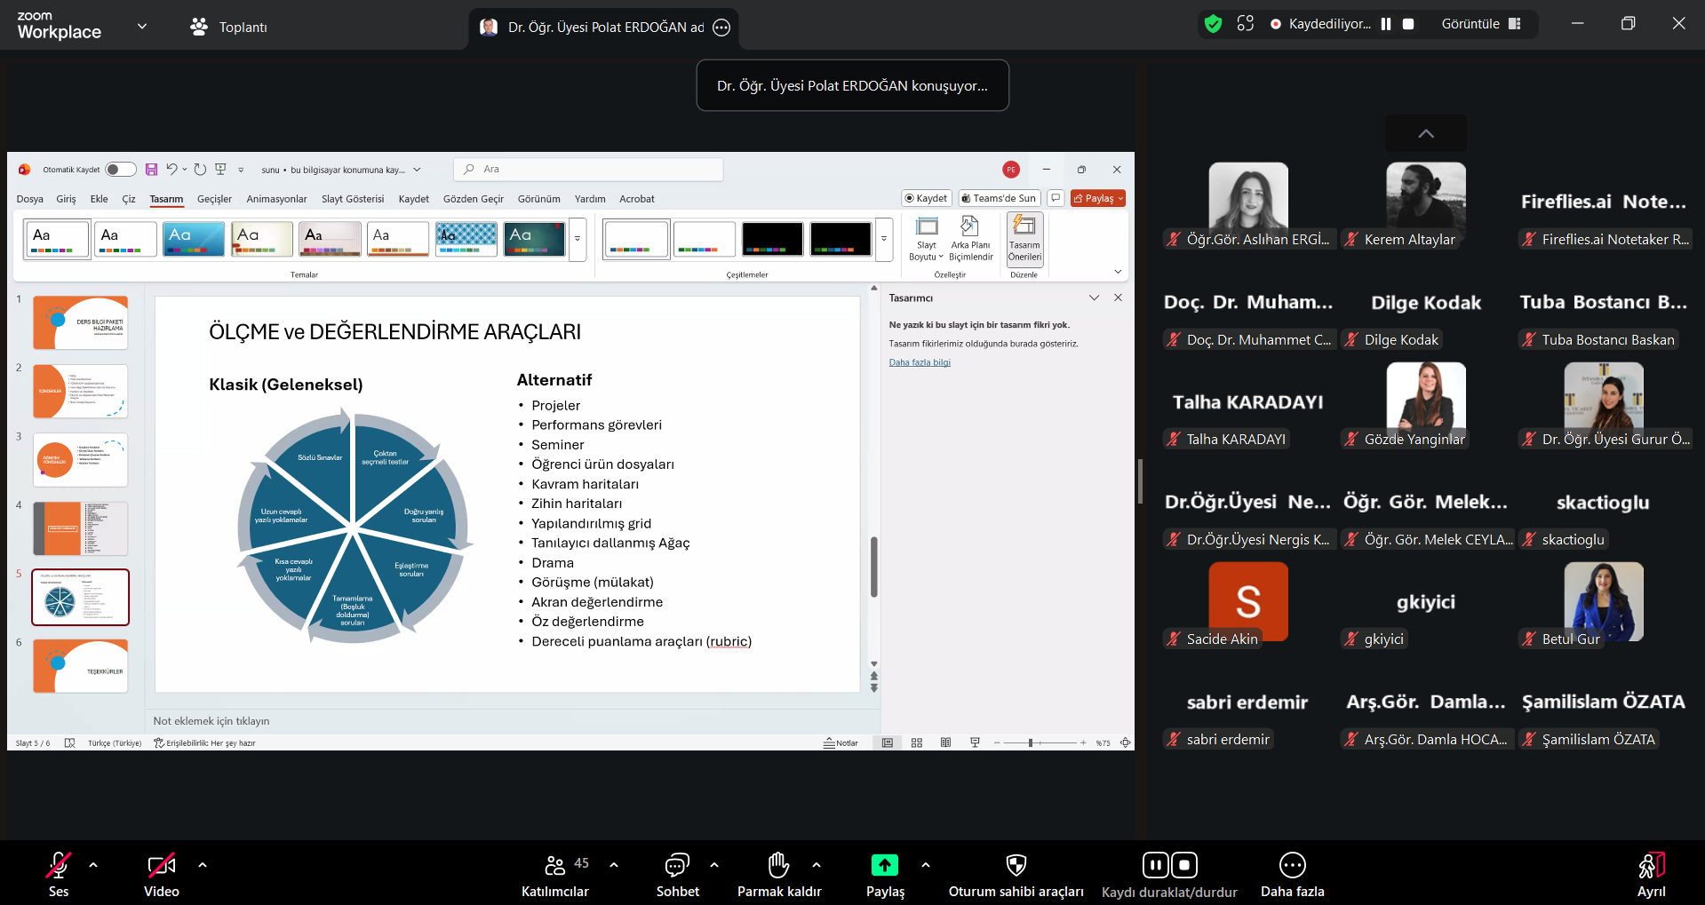The height and width of the screenshot is (905, 1705).
Task: Expand Zoom Workplace dropdown chevron
Action: coord(142,26)
